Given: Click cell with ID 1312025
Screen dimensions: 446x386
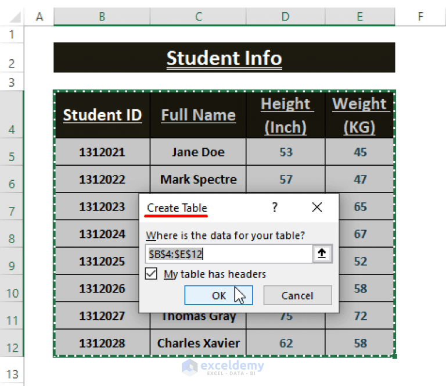Looking at the screenshot, I should (97, 262).
